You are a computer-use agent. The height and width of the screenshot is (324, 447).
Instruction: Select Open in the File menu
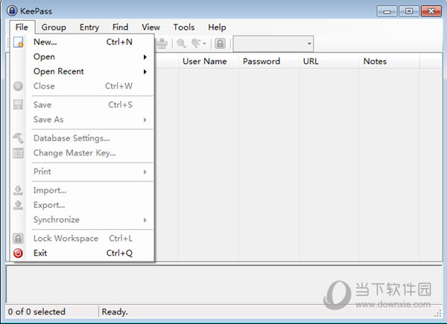point(83,56)
